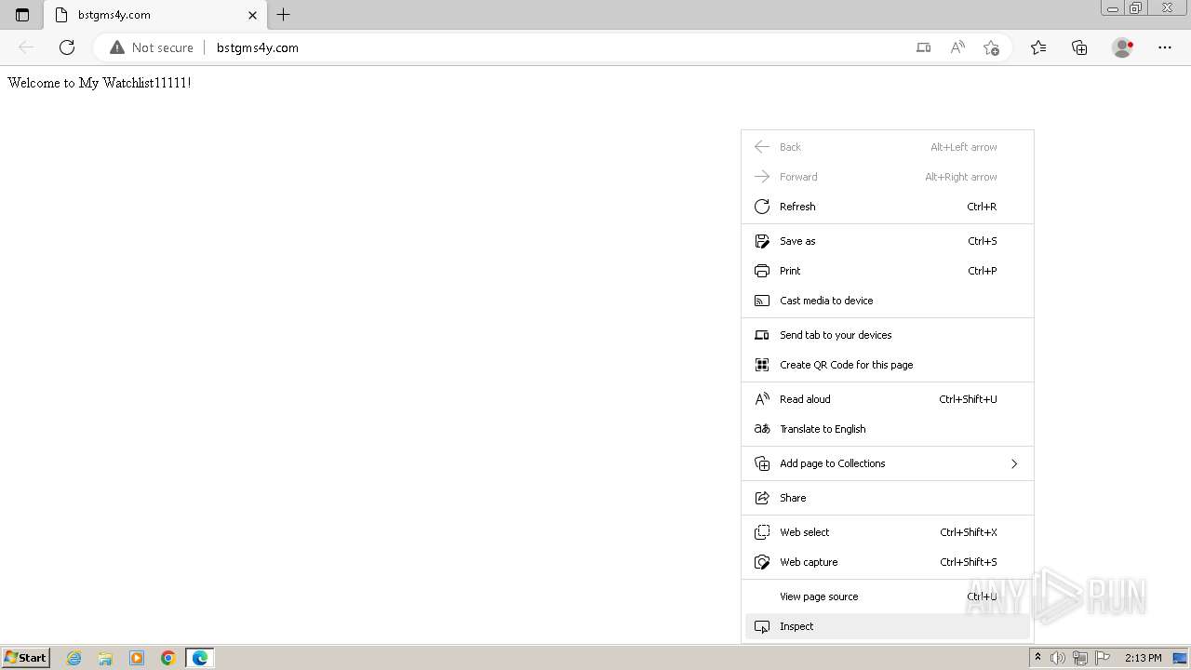Click the network tray icon
The width and height of the screenshot is (1191, 670).
(1080, 658)
